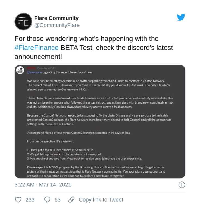200x216 pixels.
Task: Click the Twitter bird logo
Action: (181, 17)
